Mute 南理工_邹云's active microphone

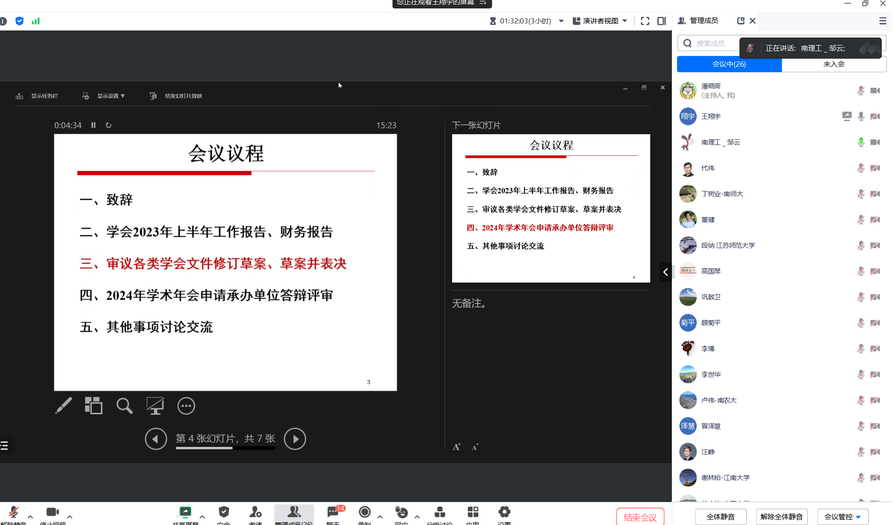pyautogui.click(x=861, y=142)
